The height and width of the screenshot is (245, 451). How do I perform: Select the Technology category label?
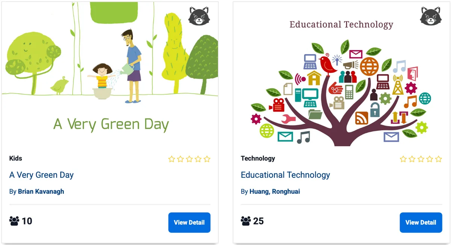tap(258, 158)
